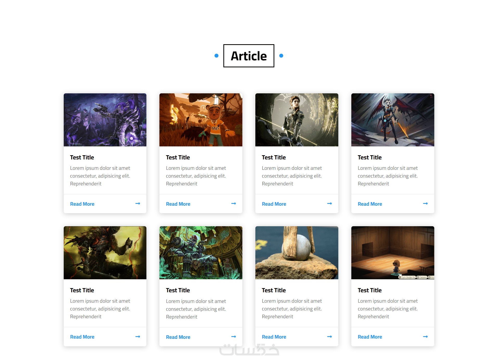The width and height of the screenshot is (499, 363).
Task: Select Test Title under the stone ball image
Action: click(x=274, y=290)
